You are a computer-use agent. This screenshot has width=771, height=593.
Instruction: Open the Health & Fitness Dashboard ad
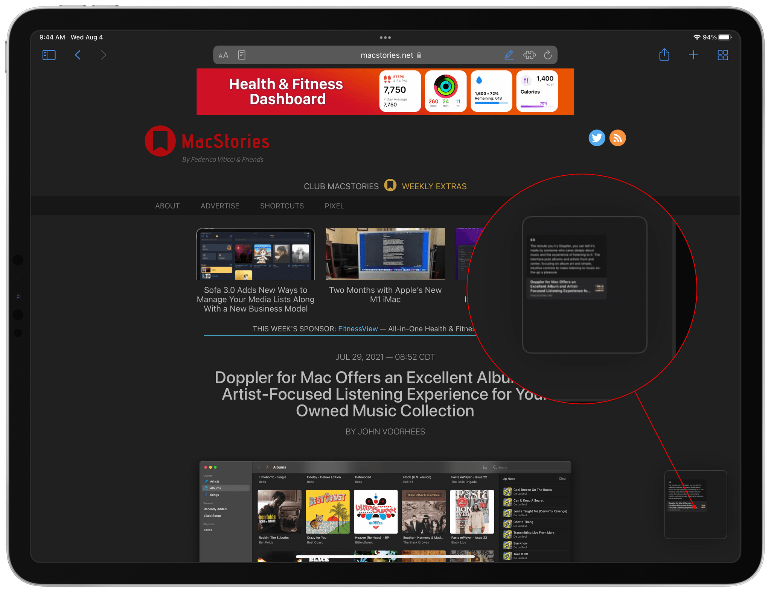pyautogui.click(x=385, y=92)
